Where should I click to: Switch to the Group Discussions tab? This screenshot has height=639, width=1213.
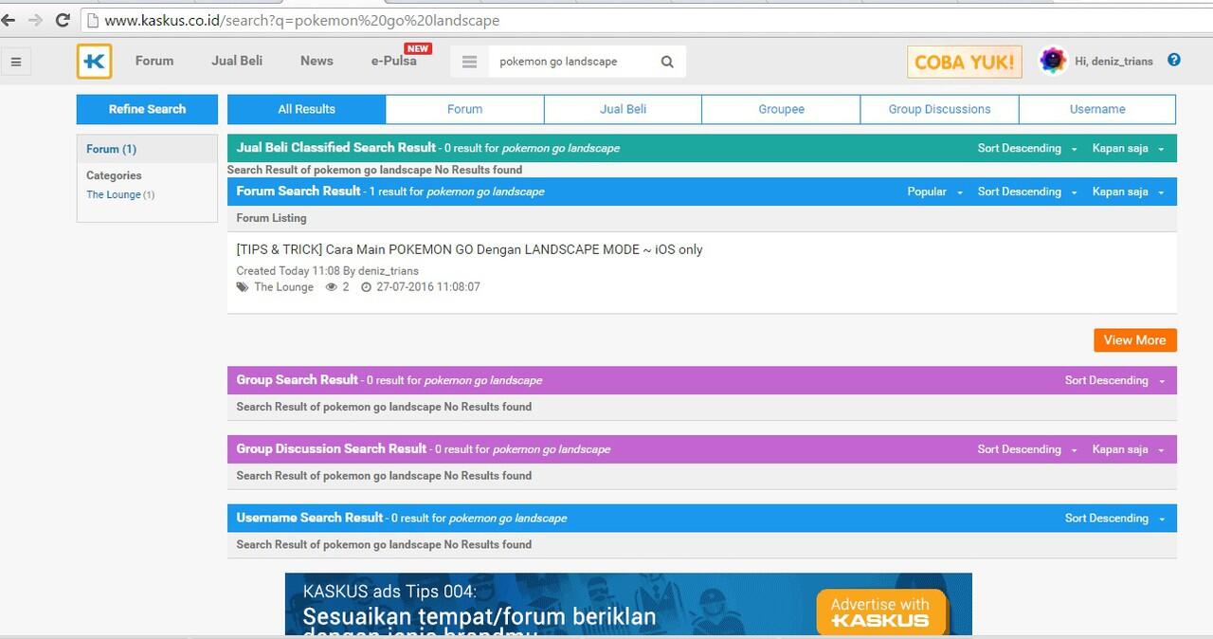pos(939,109)
